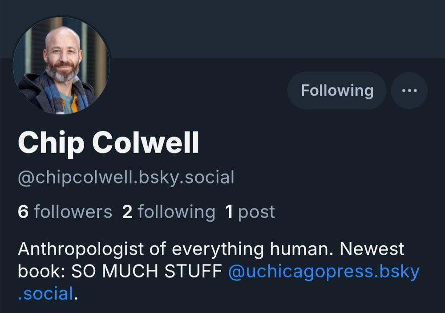445x313 pixels.
Task: Open the @uchicagopress.bsky mention link
Action: 324,272
